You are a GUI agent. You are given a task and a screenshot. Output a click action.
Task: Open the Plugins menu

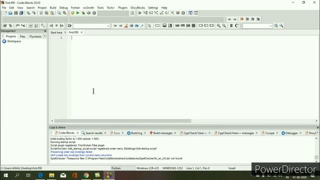point(122,8)
